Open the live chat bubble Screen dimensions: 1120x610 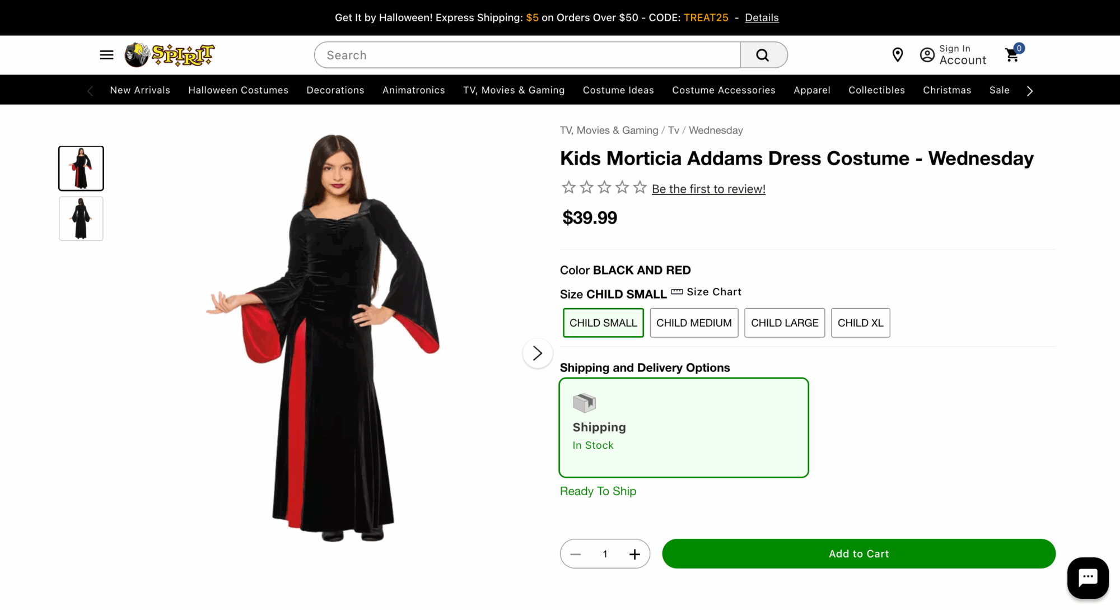pyautogui.click(x=1088, y=578)
